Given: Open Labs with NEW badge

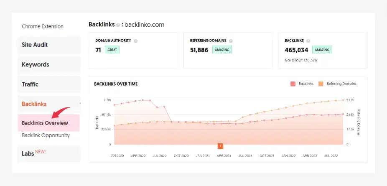Looking at the screenshot, I should click(x=33, y=153).
